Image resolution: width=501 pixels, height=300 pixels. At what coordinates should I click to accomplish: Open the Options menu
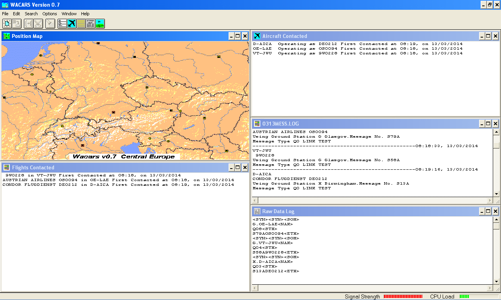(50, 14)
